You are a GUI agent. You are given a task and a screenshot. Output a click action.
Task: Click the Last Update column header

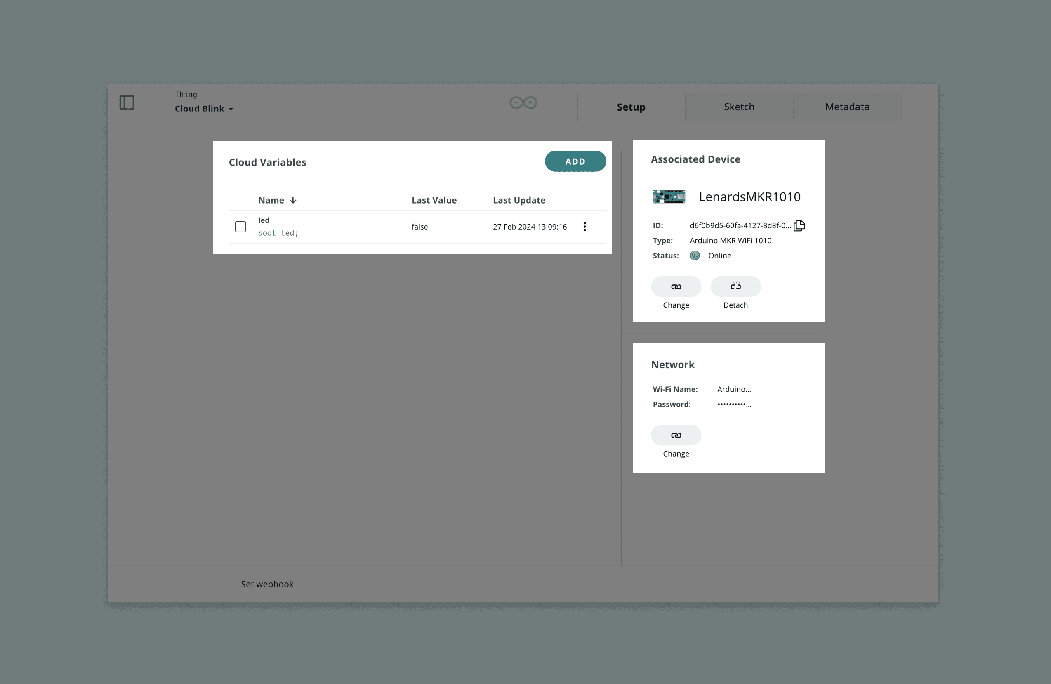(519, 200)
